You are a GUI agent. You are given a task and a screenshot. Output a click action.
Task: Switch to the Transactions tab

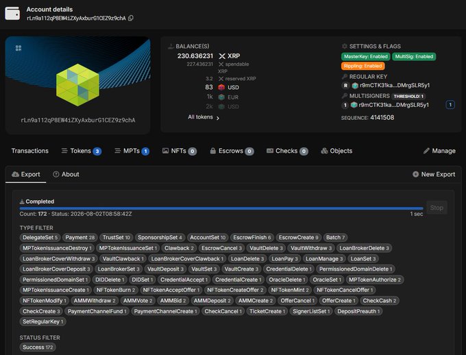30,151
